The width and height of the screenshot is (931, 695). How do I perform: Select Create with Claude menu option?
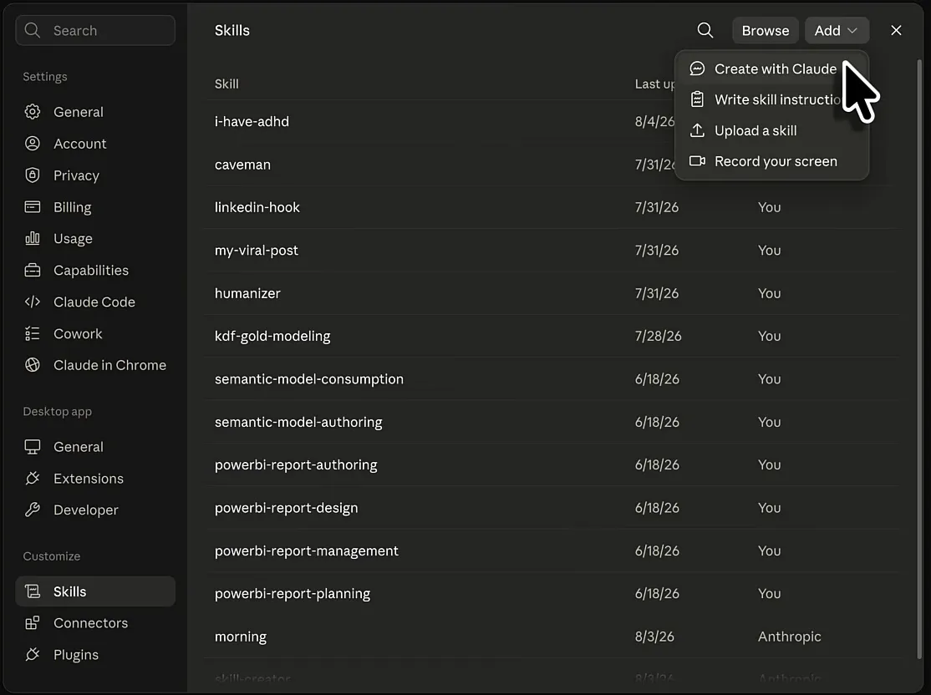771,68
